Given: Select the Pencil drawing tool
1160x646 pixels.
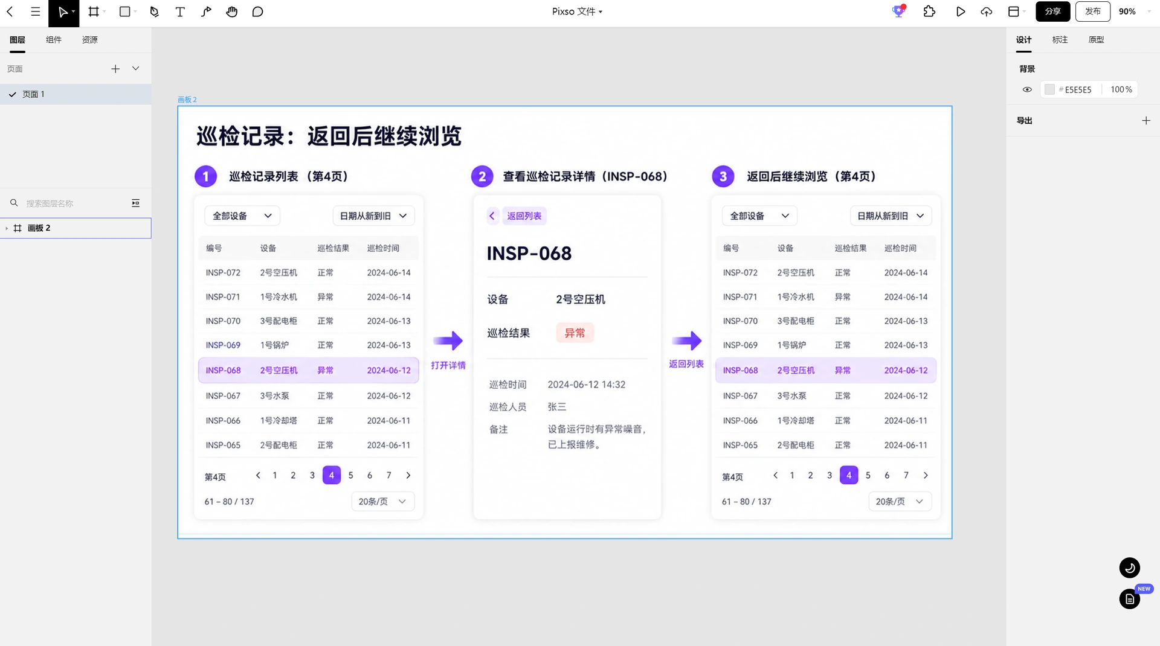Looking at the screenshot, I should point(206,11).
